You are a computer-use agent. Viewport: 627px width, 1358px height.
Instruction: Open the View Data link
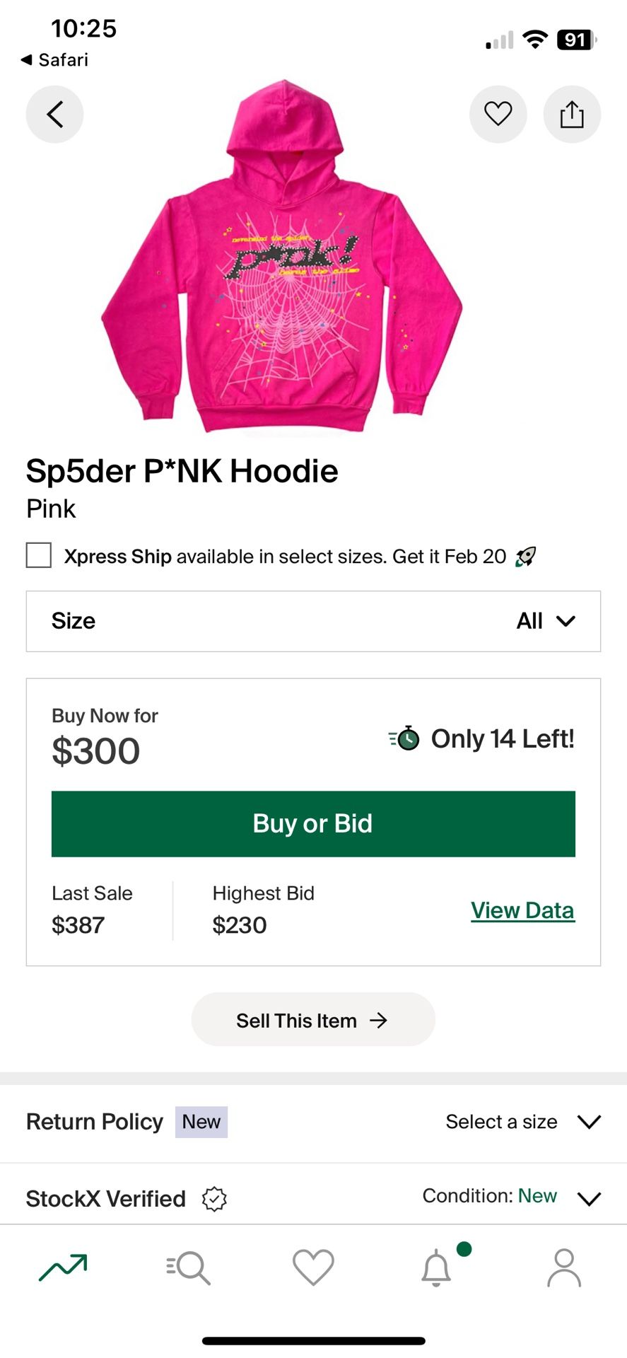522,910
